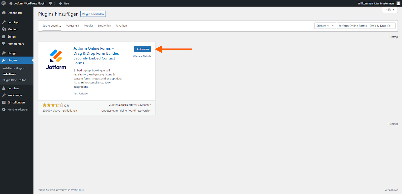Open the Jotform Online Forms plugin title link

tap(96, 56)
